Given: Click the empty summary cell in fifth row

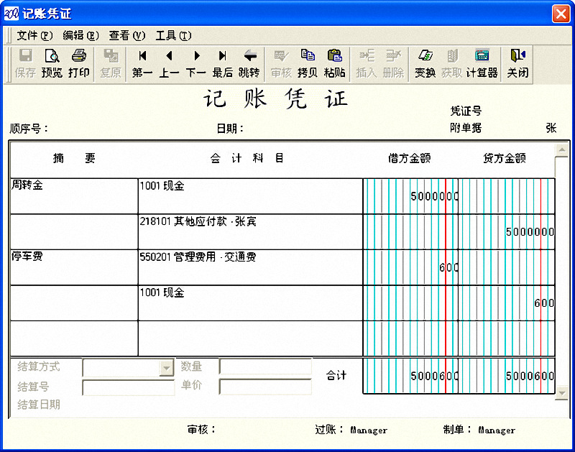Looking at the screenshot, I should (x=74, y=338).
